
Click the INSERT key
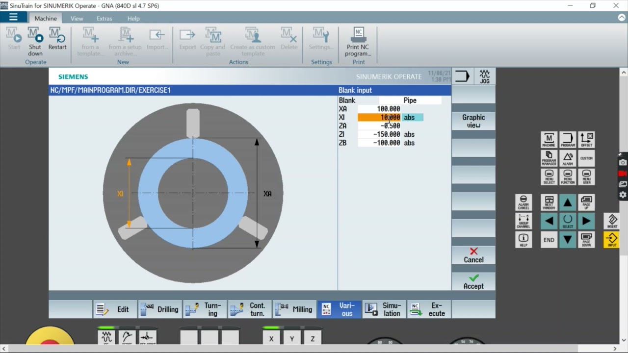click(x=612, y=221)
